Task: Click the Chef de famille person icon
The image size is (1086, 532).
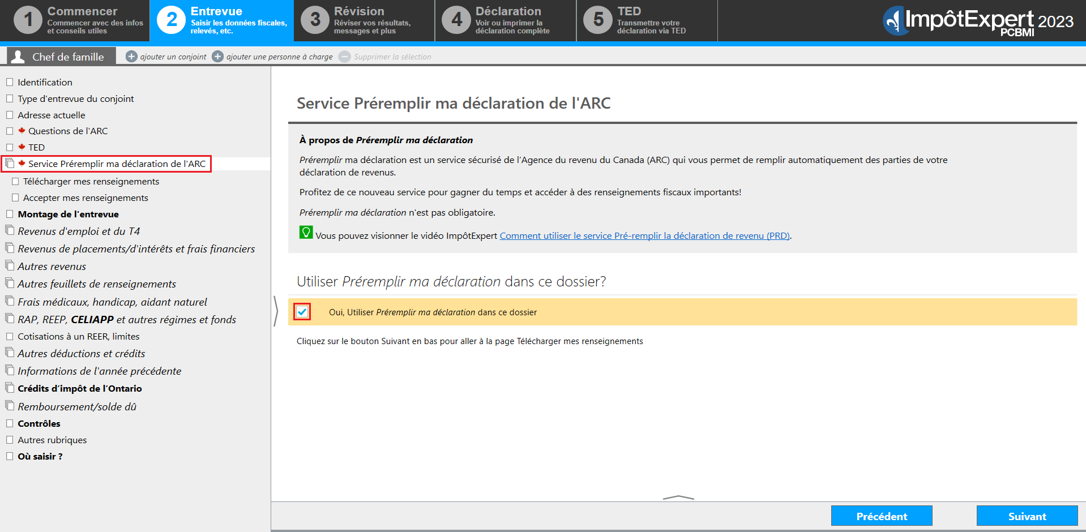Action: 18,57
